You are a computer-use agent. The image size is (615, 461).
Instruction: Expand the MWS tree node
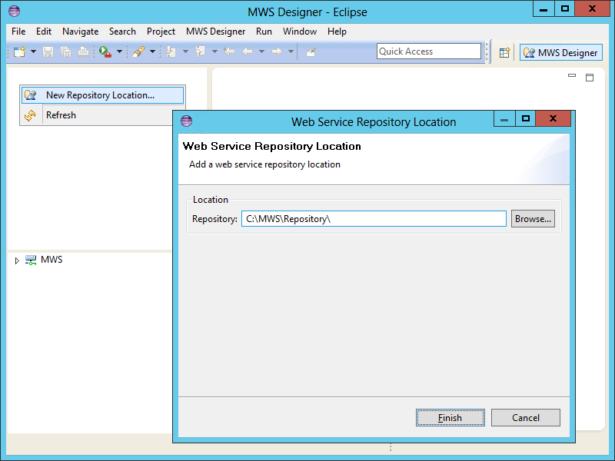(x=17, y=260)
